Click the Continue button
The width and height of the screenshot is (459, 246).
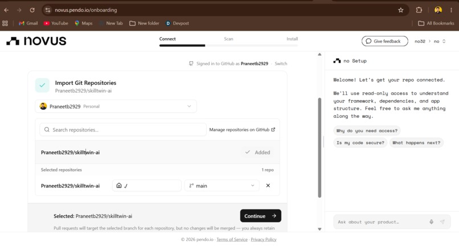click(x=260, y=216)
